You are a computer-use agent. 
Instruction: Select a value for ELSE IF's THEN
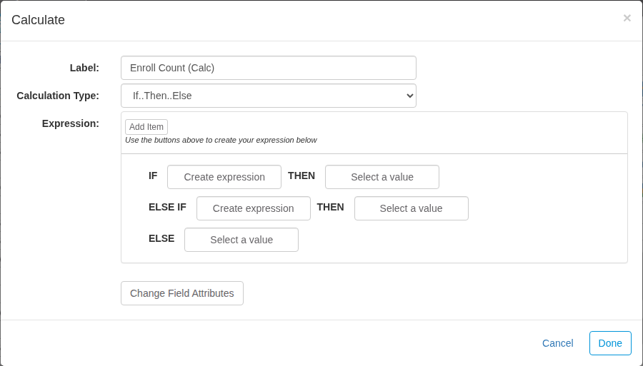click(412, 208)
